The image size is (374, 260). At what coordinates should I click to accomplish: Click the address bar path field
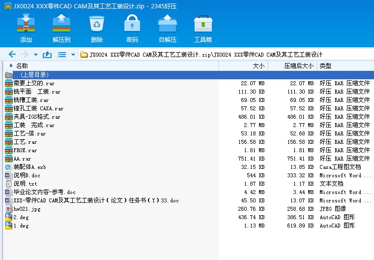tap(227, 55)
